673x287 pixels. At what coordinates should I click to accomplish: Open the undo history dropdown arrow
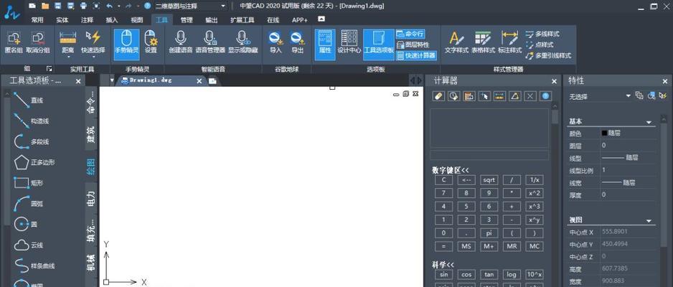click(x=119, y=6)
